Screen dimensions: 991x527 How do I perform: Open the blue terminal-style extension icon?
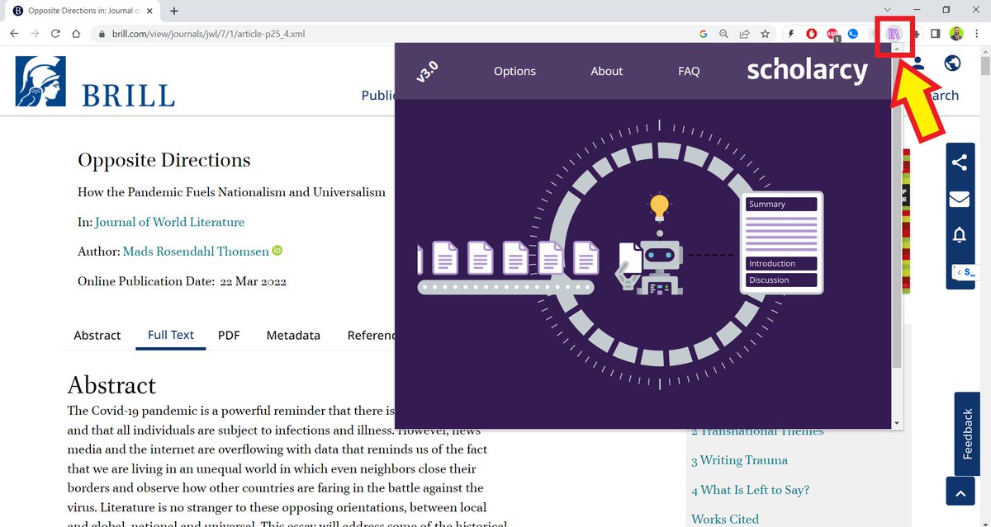point(852,34)
